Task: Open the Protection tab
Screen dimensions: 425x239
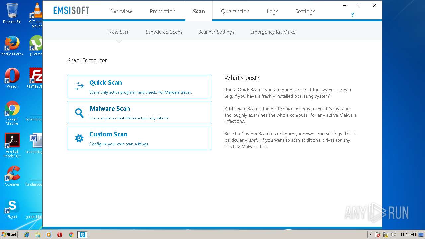Action: point(163,11)
